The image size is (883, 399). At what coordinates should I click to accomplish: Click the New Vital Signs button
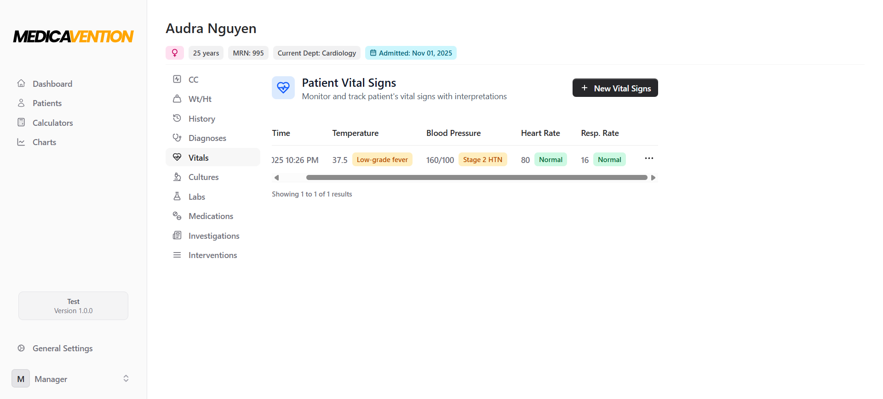(x=615, y=88)
